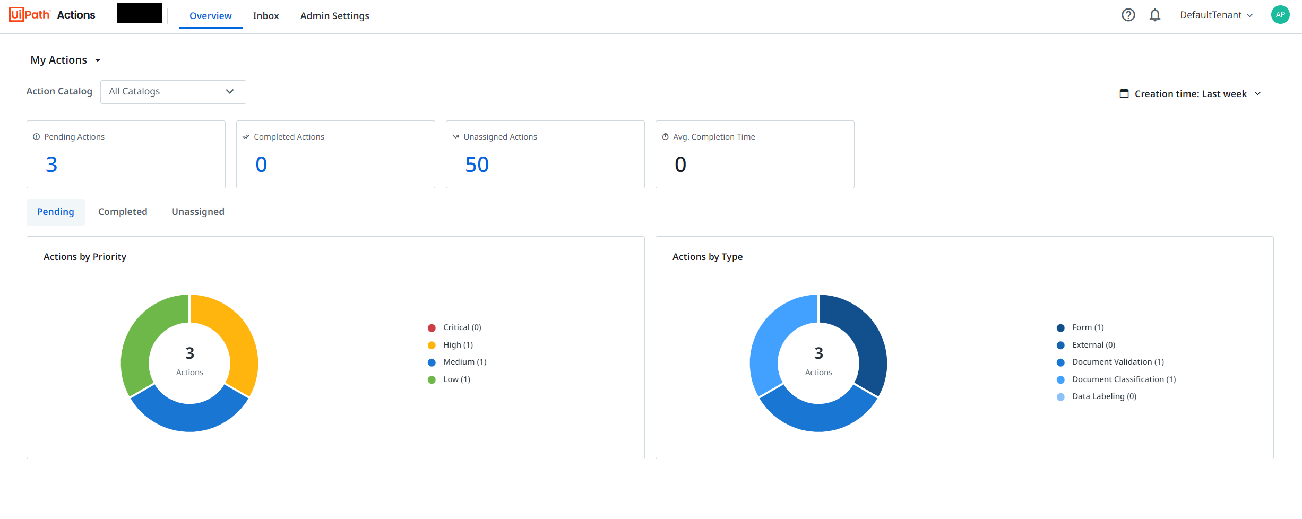
Task: Select the Completed filter button
Action: 123,212
